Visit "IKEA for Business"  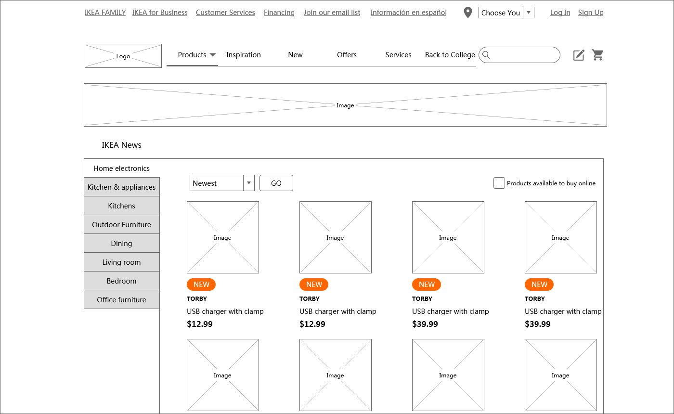click(x=160, y=12)
